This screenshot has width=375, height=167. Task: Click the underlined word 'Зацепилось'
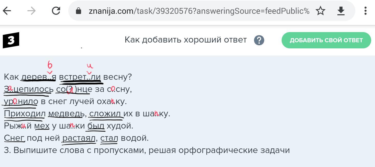pyautogui.click(x=29, y=89)
